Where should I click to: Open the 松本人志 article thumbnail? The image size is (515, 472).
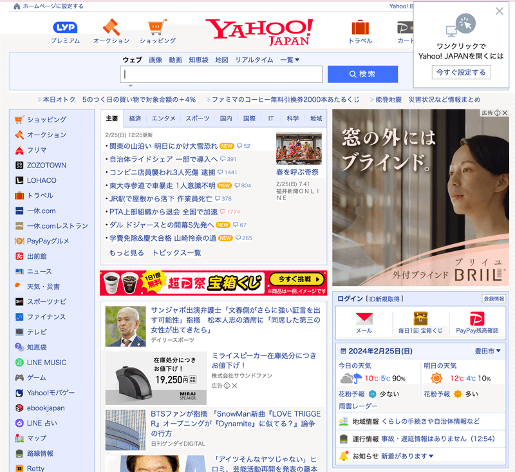pyautogui.click(x=126, y=326)
